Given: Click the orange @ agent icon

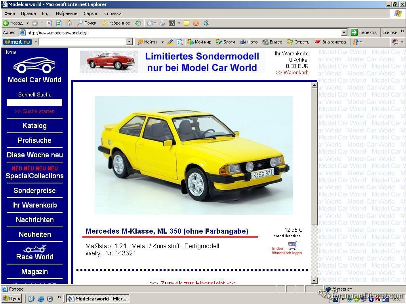Looking at the screenshot, I should [196, 23].
